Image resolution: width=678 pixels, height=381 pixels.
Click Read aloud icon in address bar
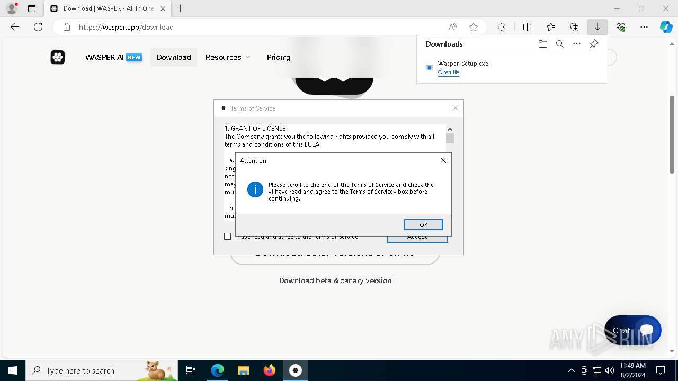[452, 27]
